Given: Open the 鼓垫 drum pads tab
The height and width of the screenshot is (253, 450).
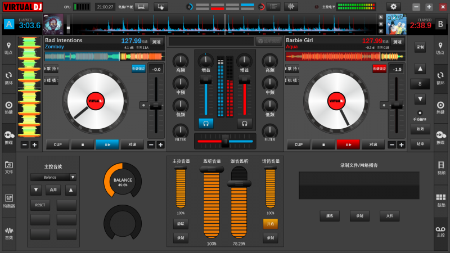Looking at the screenshot, I should pos(441,201).
